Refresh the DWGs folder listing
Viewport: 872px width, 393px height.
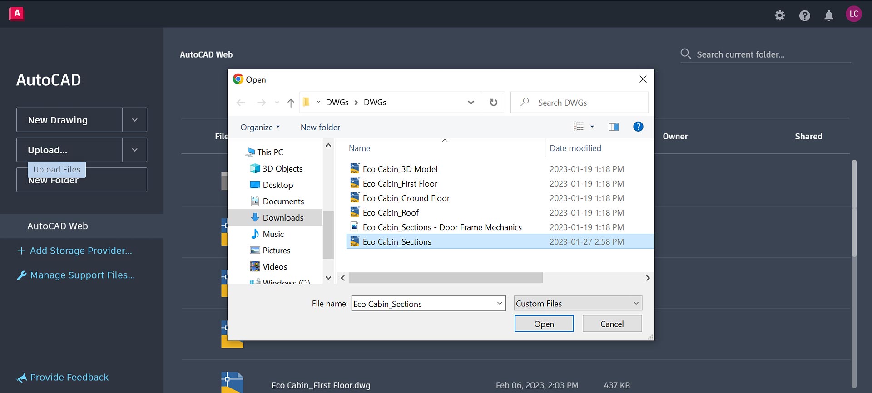493,103
